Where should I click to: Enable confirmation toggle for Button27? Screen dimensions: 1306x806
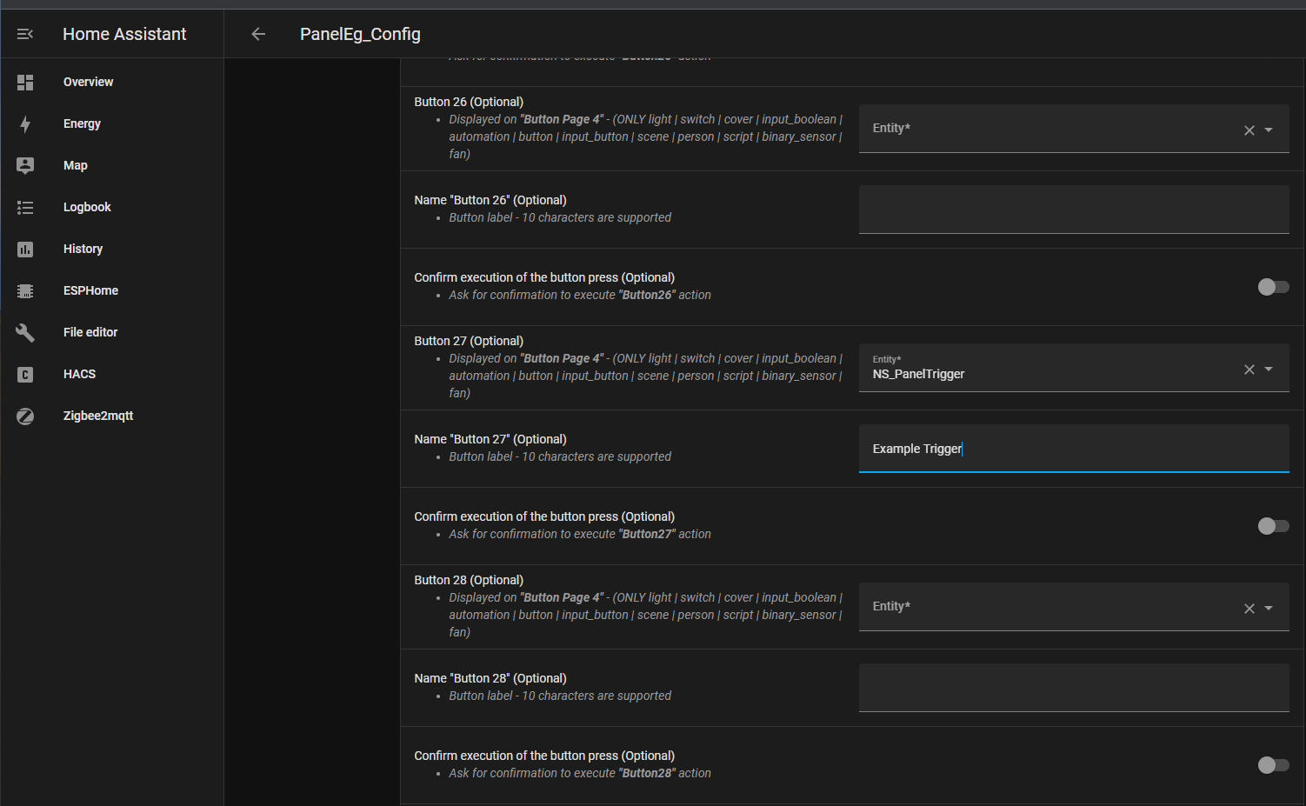coord(1273,526)
